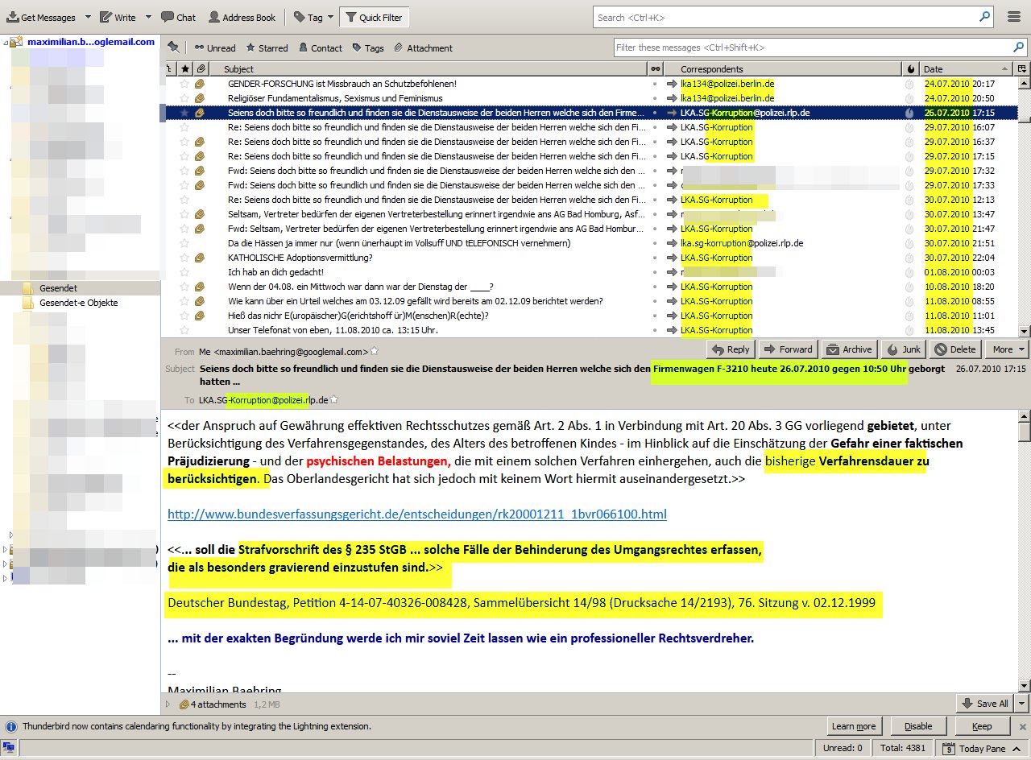Reply to the open message
The image size is (1031, 760).
731,349
